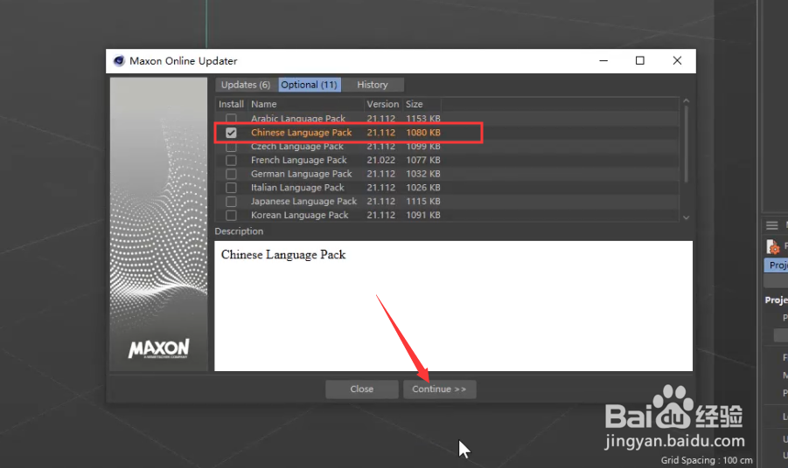This screenshot has width=788, height=468.
Task: Select the Korean Language Pack row name
Action: (299, 215)
